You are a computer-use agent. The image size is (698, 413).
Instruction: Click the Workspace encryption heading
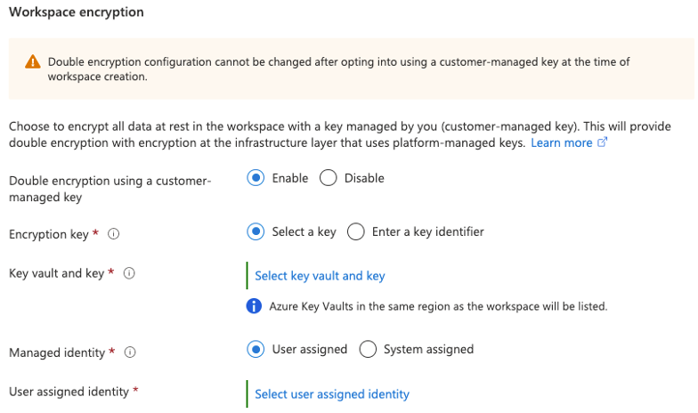tap(77, 12)
